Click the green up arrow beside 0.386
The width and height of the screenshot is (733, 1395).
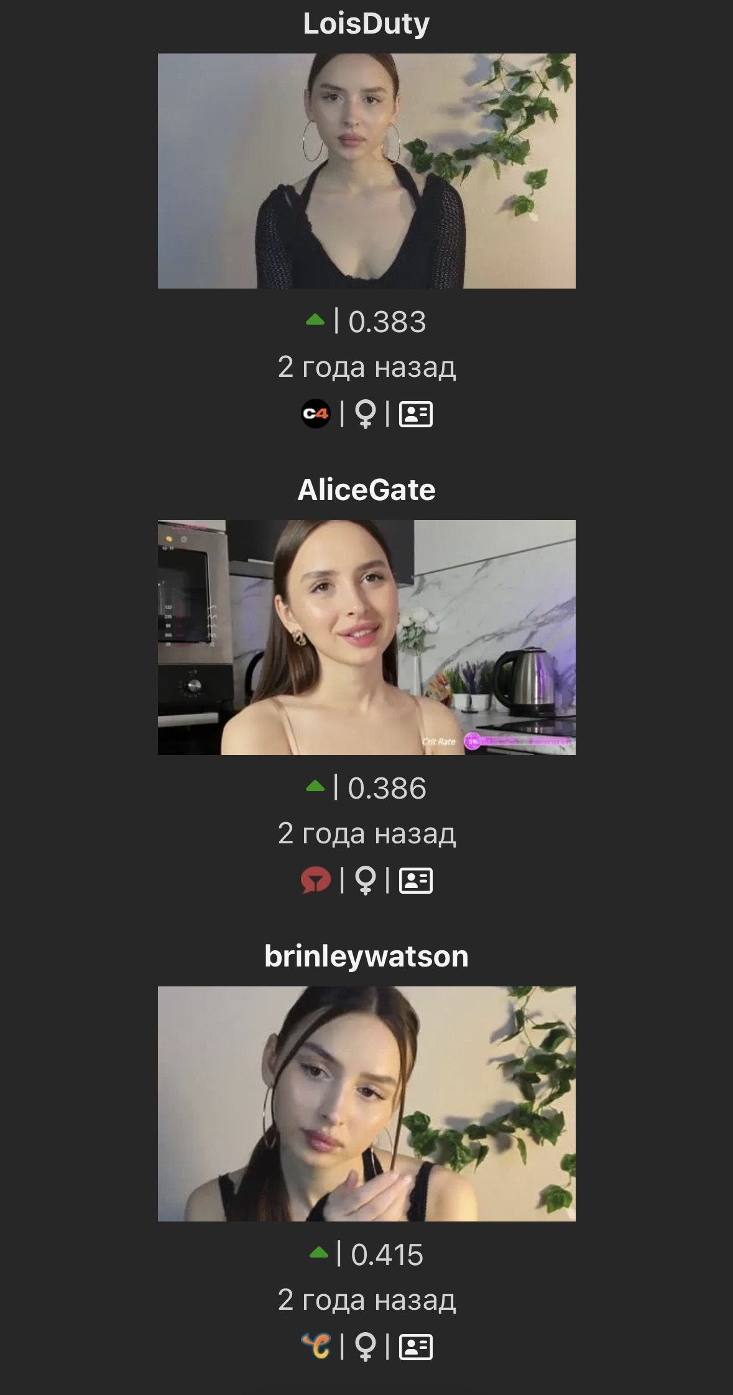pos(316,787)
